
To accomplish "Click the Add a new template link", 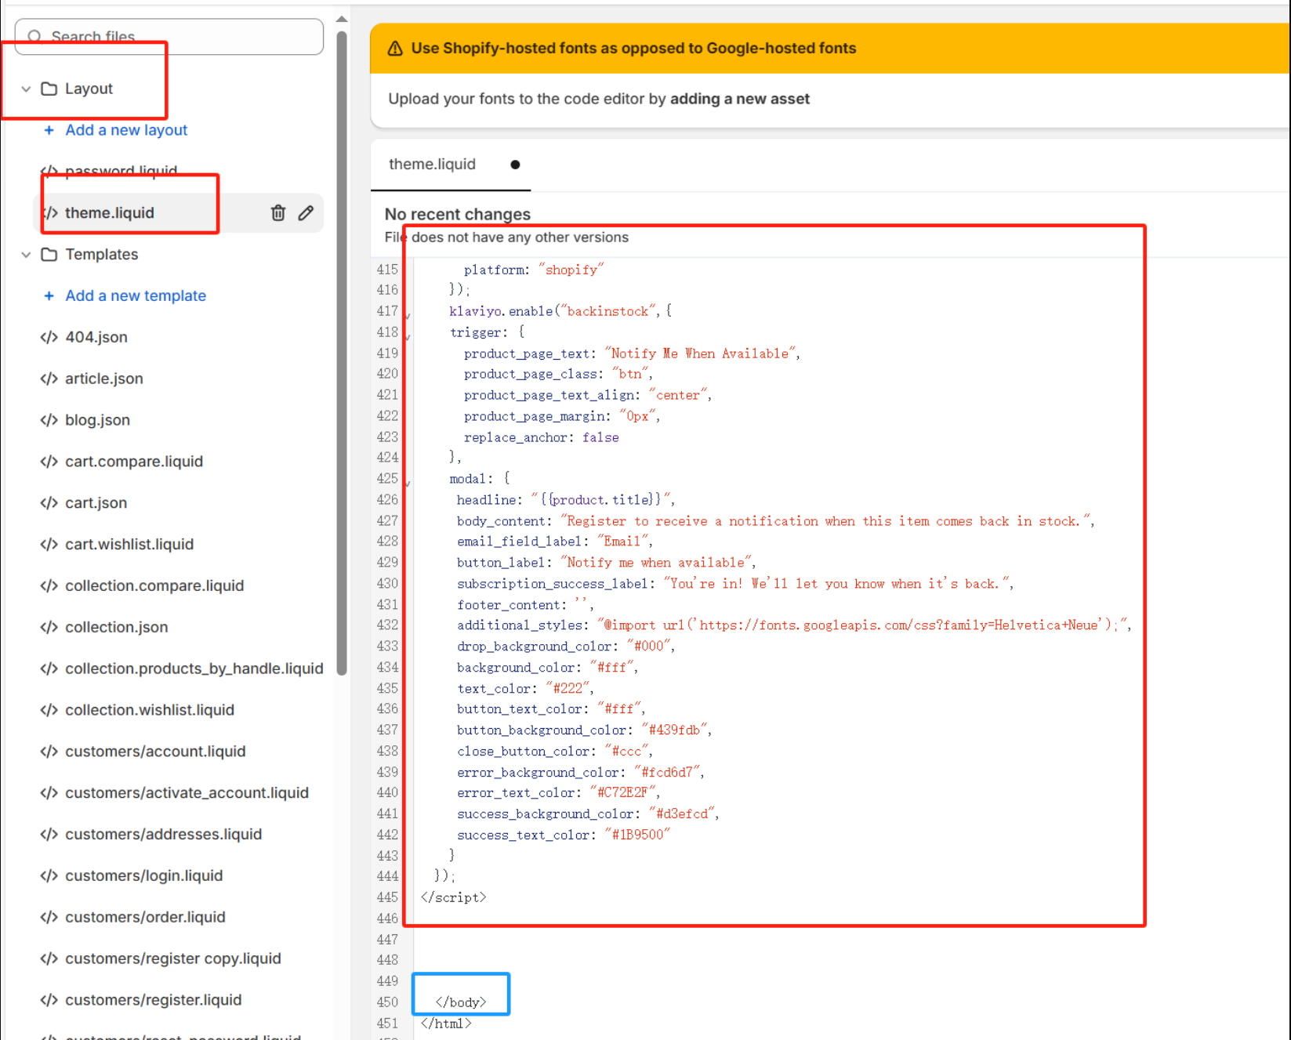I will coord(136,295).
